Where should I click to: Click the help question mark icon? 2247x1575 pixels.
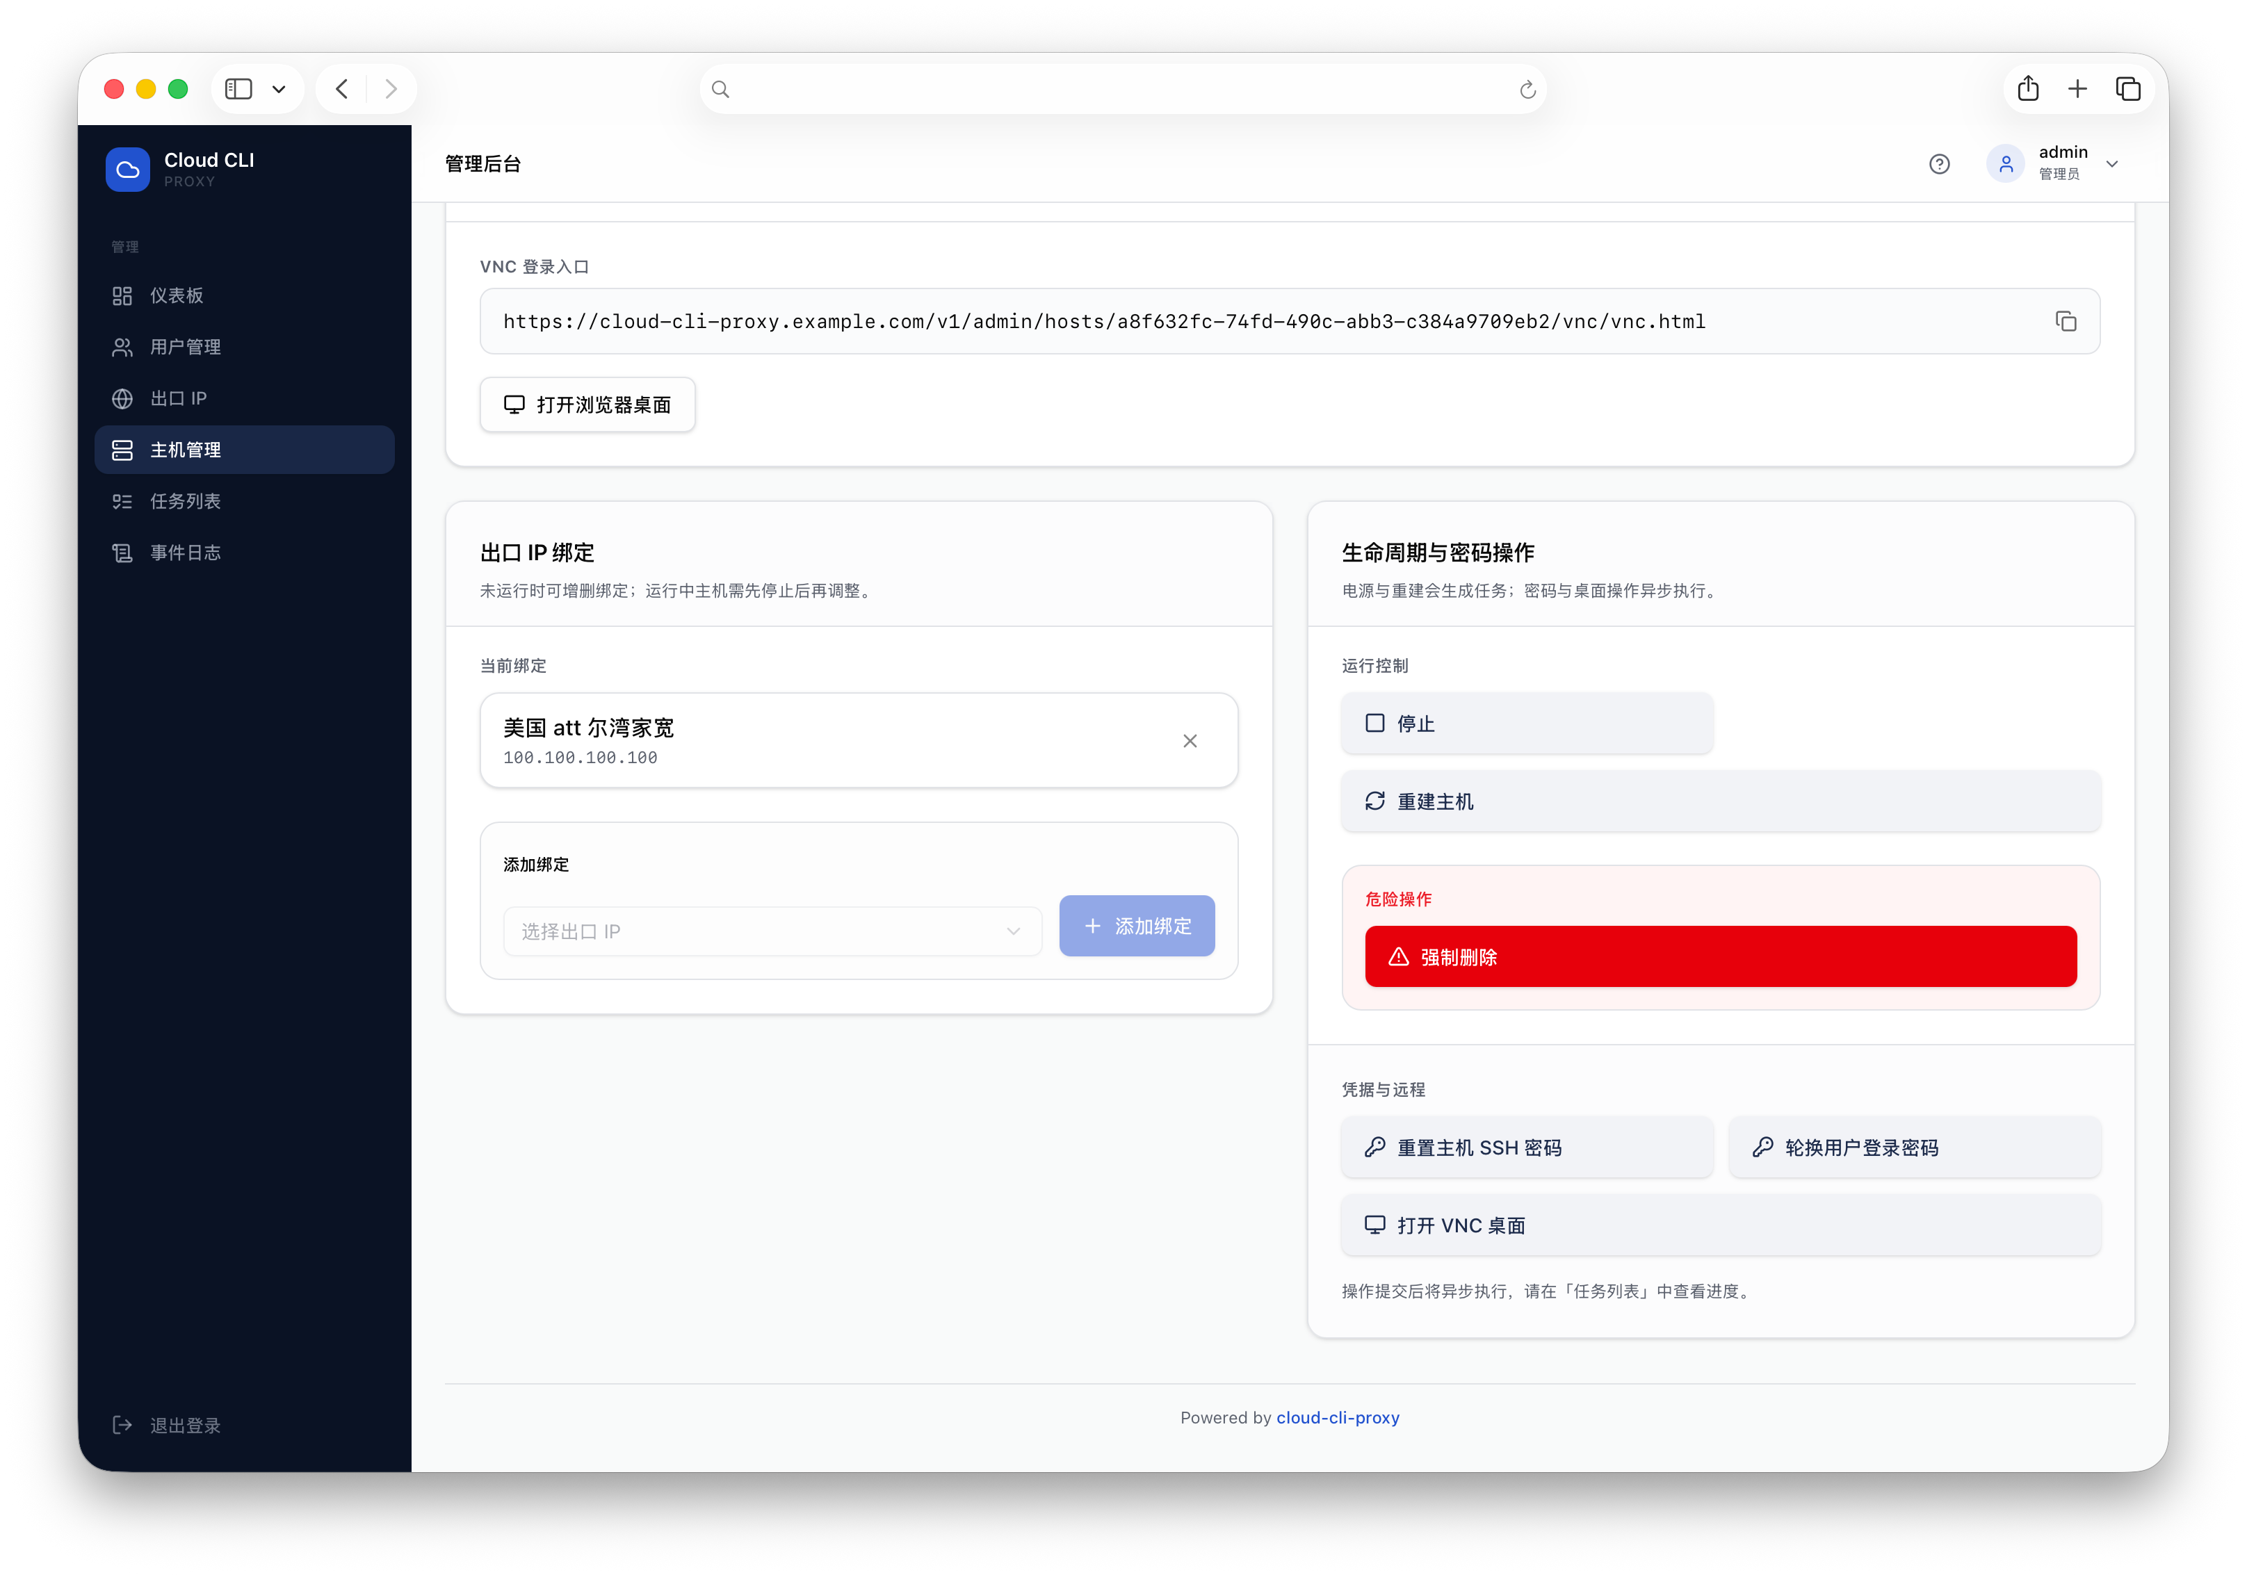click(x=1939, y=163)
